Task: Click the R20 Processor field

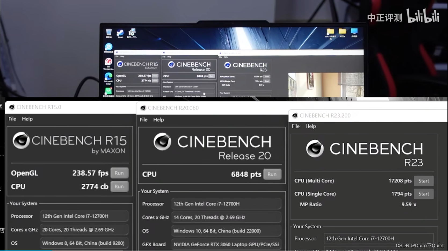Action: coord(226,204)
